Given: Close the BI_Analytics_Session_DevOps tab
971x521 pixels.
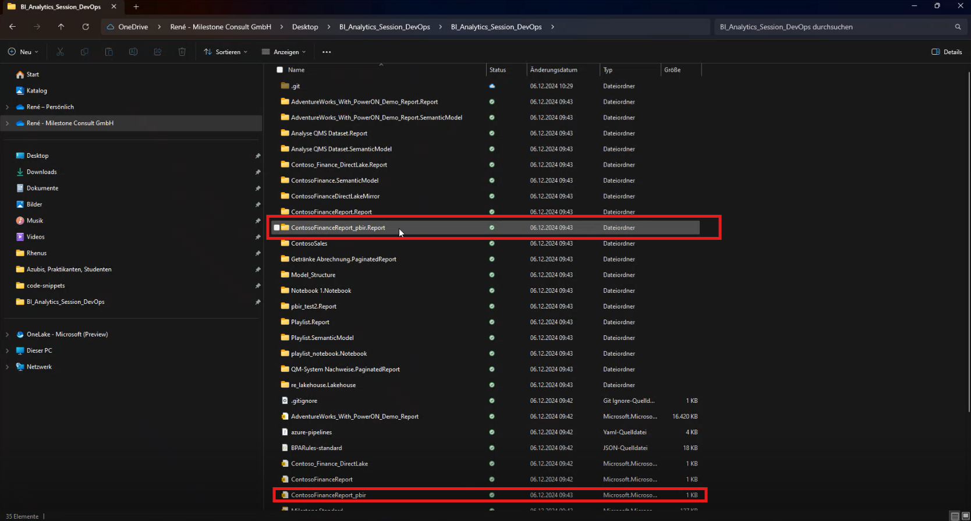Looking at the screenshot, I should (114, 7).
